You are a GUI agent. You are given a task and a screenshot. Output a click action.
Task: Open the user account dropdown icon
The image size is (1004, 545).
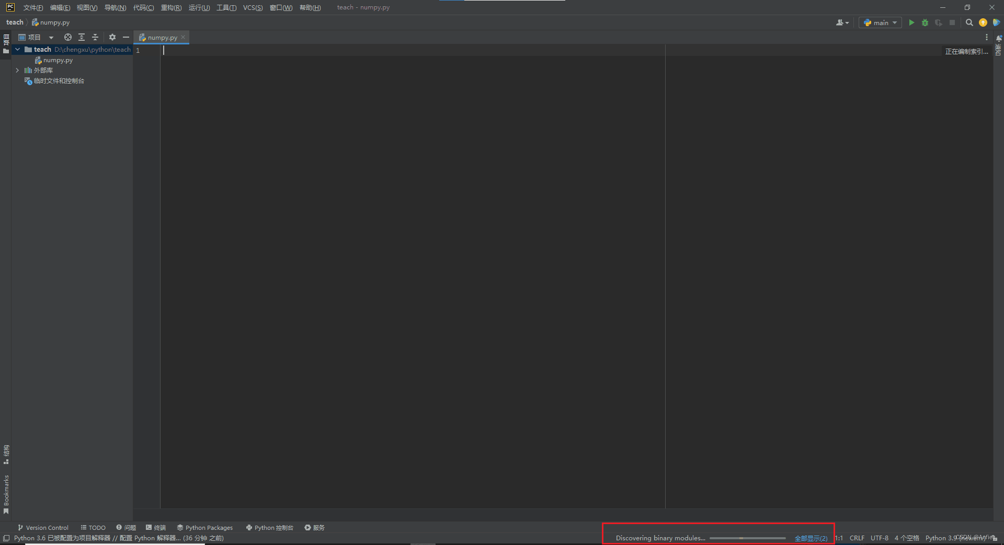tap(842, 22)
